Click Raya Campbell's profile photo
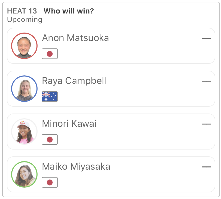 coord(24,89)
